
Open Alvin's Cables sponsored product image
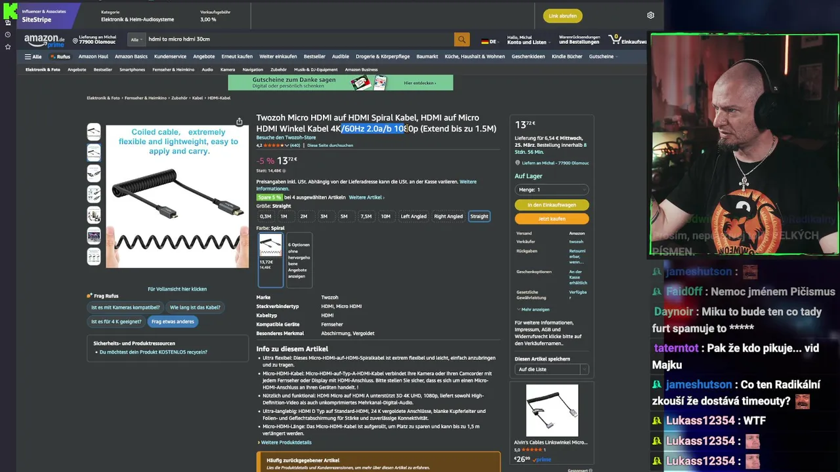pos(552,410)
